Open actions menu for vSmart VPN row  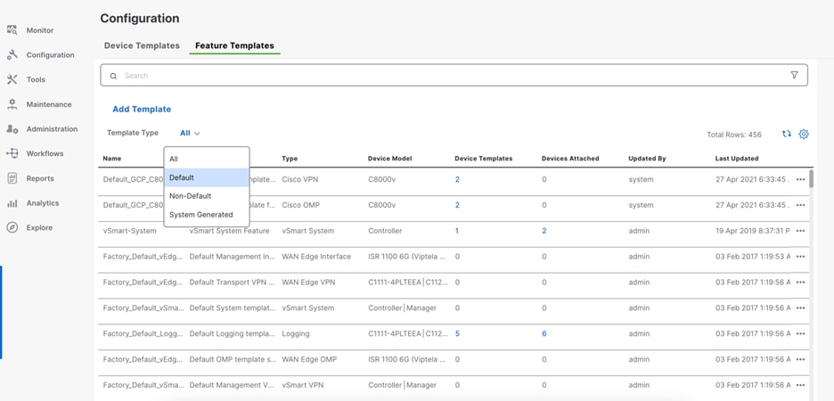[x=800, y=385]
